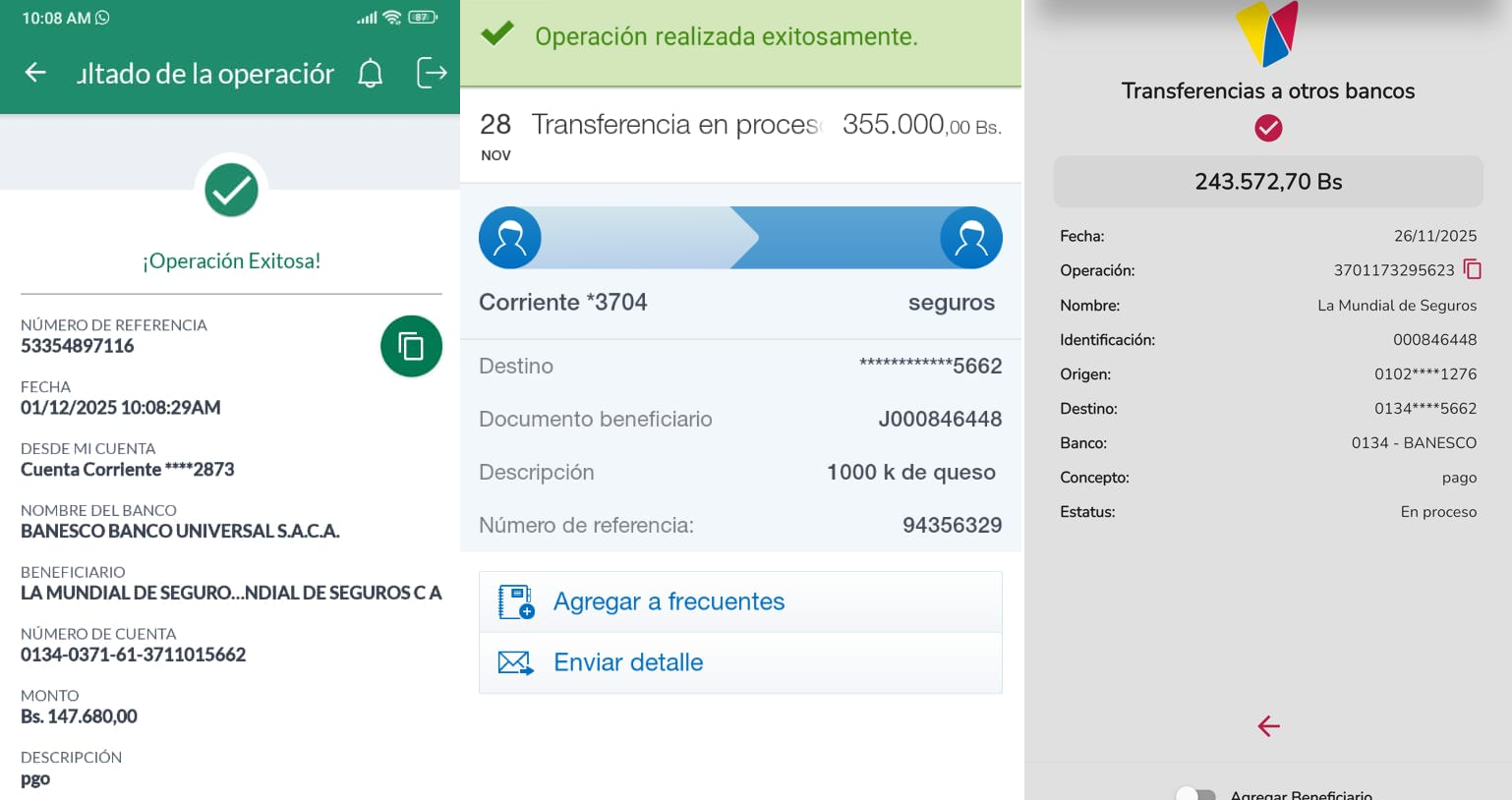Copy operation number 3701173295623
The height and width of the screenshot is (800, 1512).
[1472, 269]
